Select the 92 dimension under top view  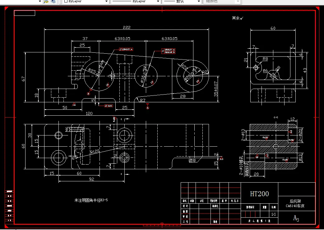click(91, 179)
